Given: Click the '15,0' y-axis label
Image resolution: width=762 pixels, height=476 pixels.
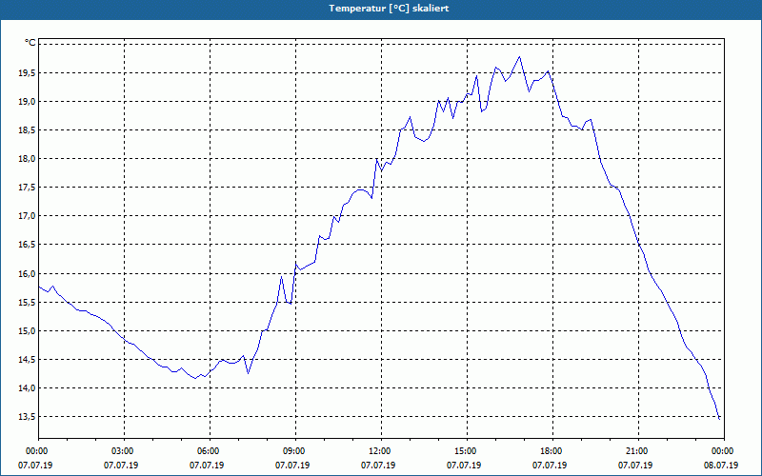Looking at the screenshot, I should coord(27,330).
